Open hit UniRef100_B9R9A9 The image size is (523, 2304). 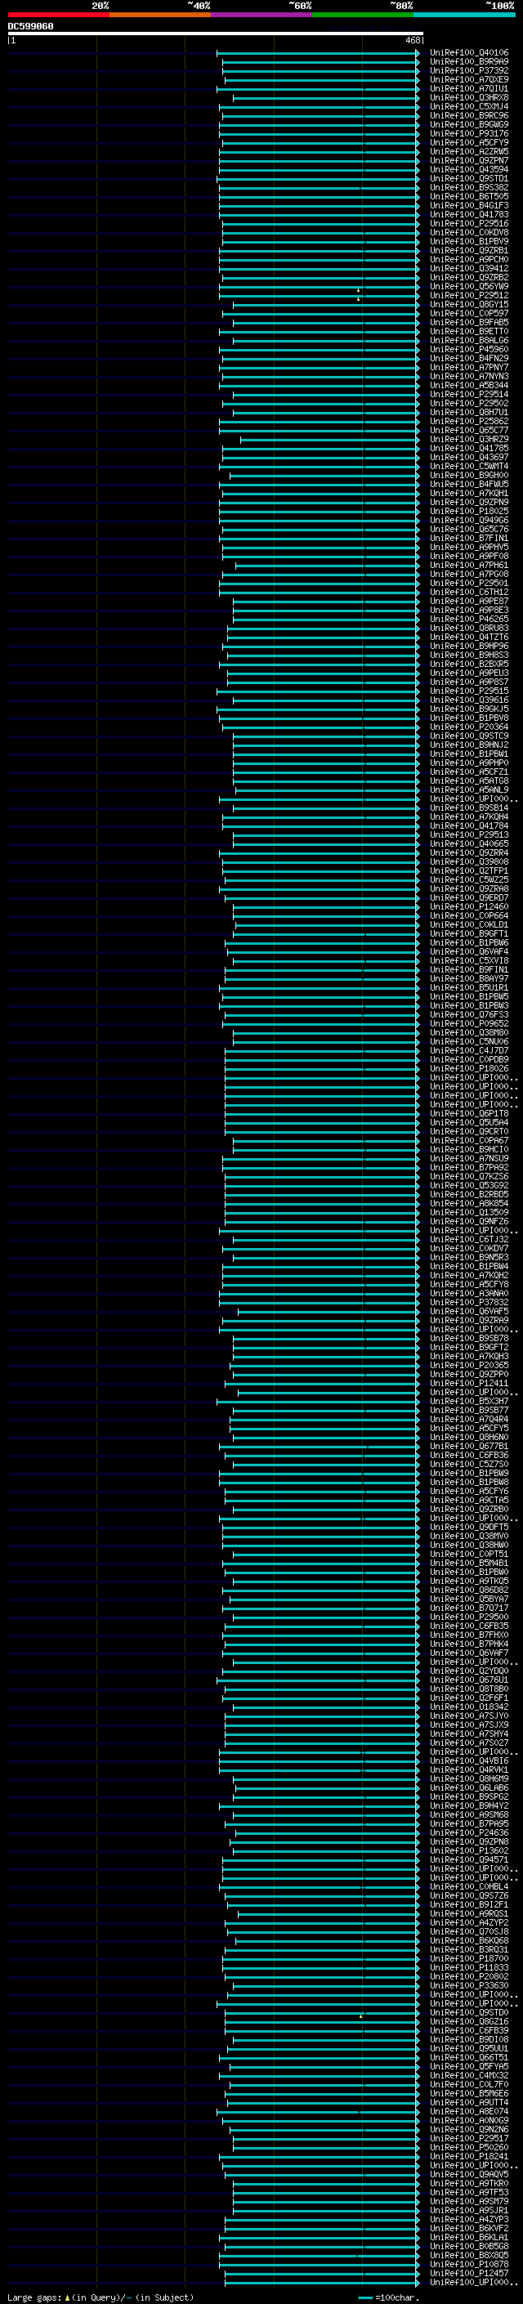[469, 62]
